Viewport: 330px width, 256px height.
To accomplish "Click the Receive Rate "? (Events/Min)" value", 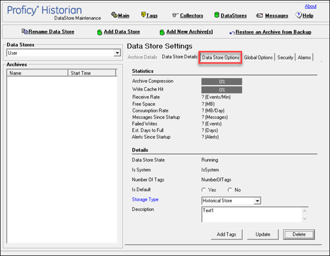I will tap(216, 97).
